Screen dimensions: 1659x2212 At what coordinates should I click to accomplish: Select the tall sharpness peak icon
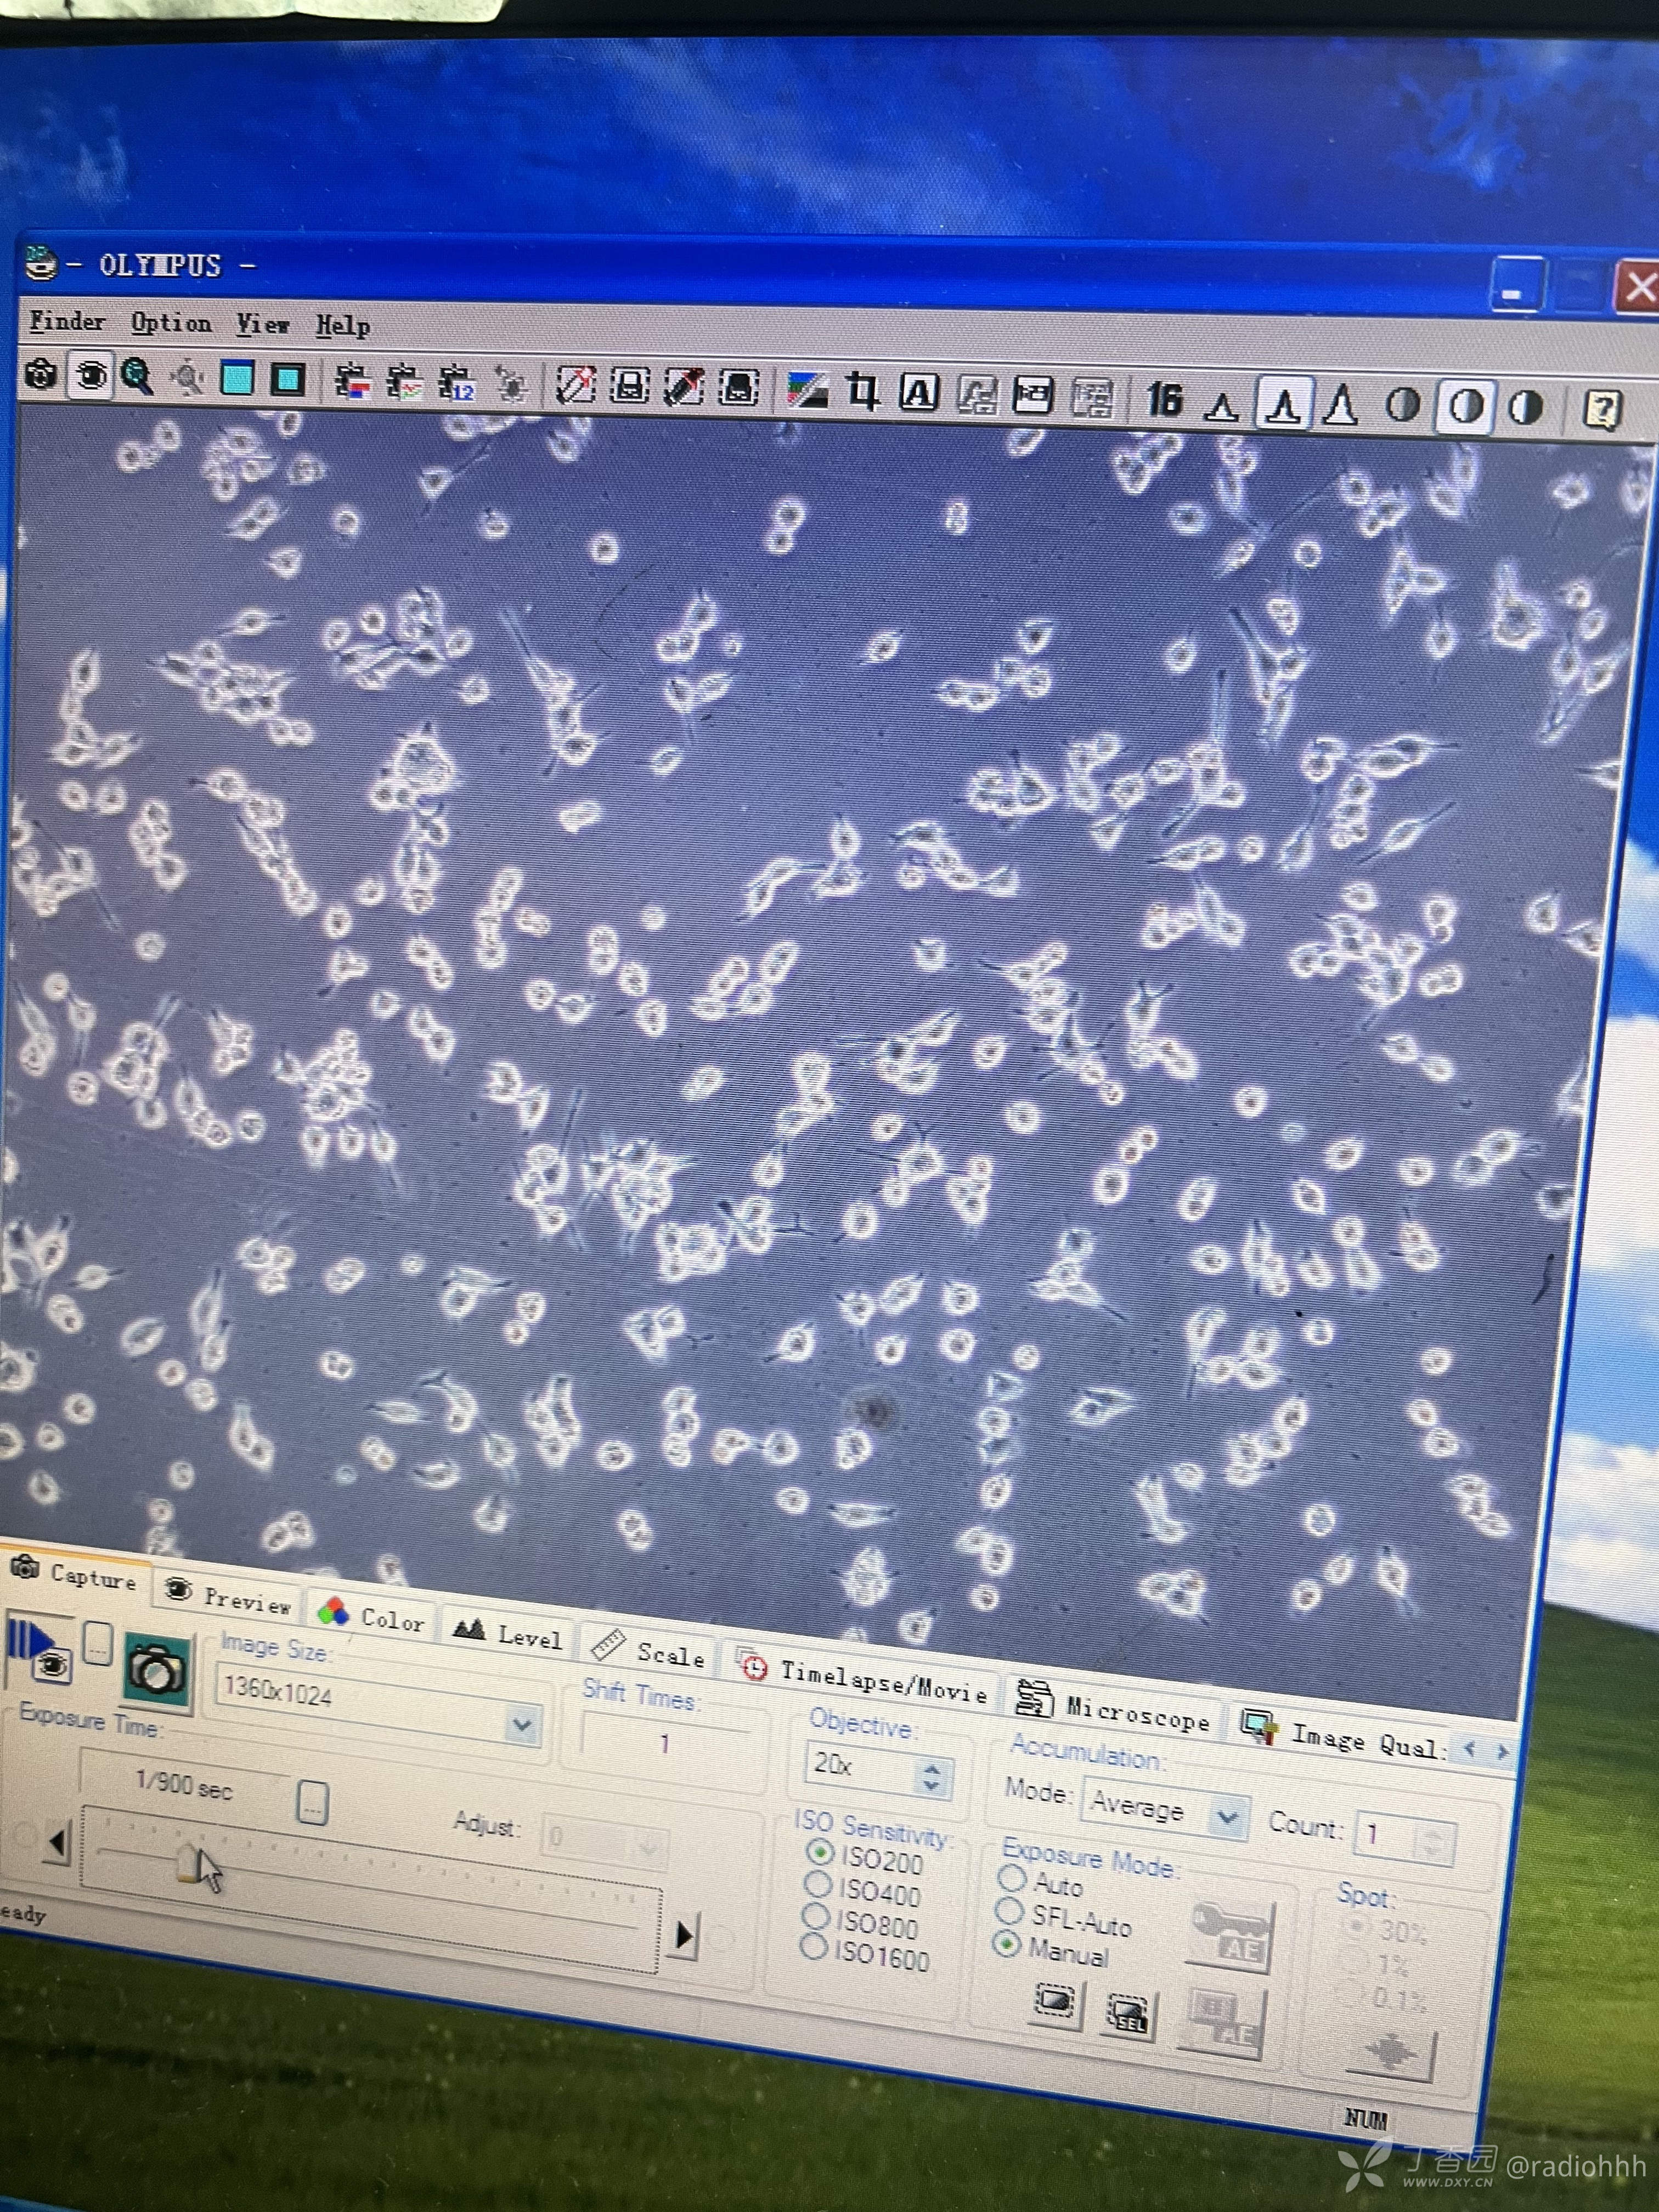click(x=1340, y=405)
